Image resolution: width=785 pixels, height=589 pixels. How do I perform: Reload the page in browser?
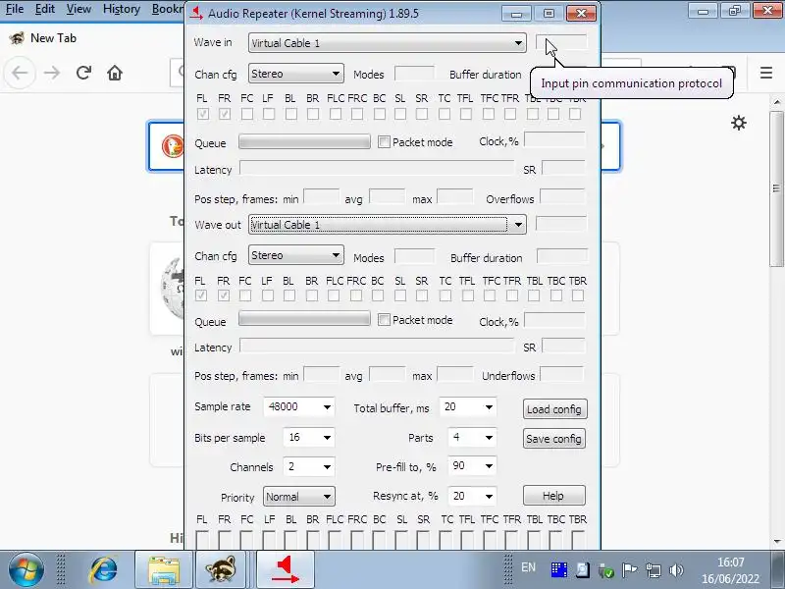coord(83,73)
